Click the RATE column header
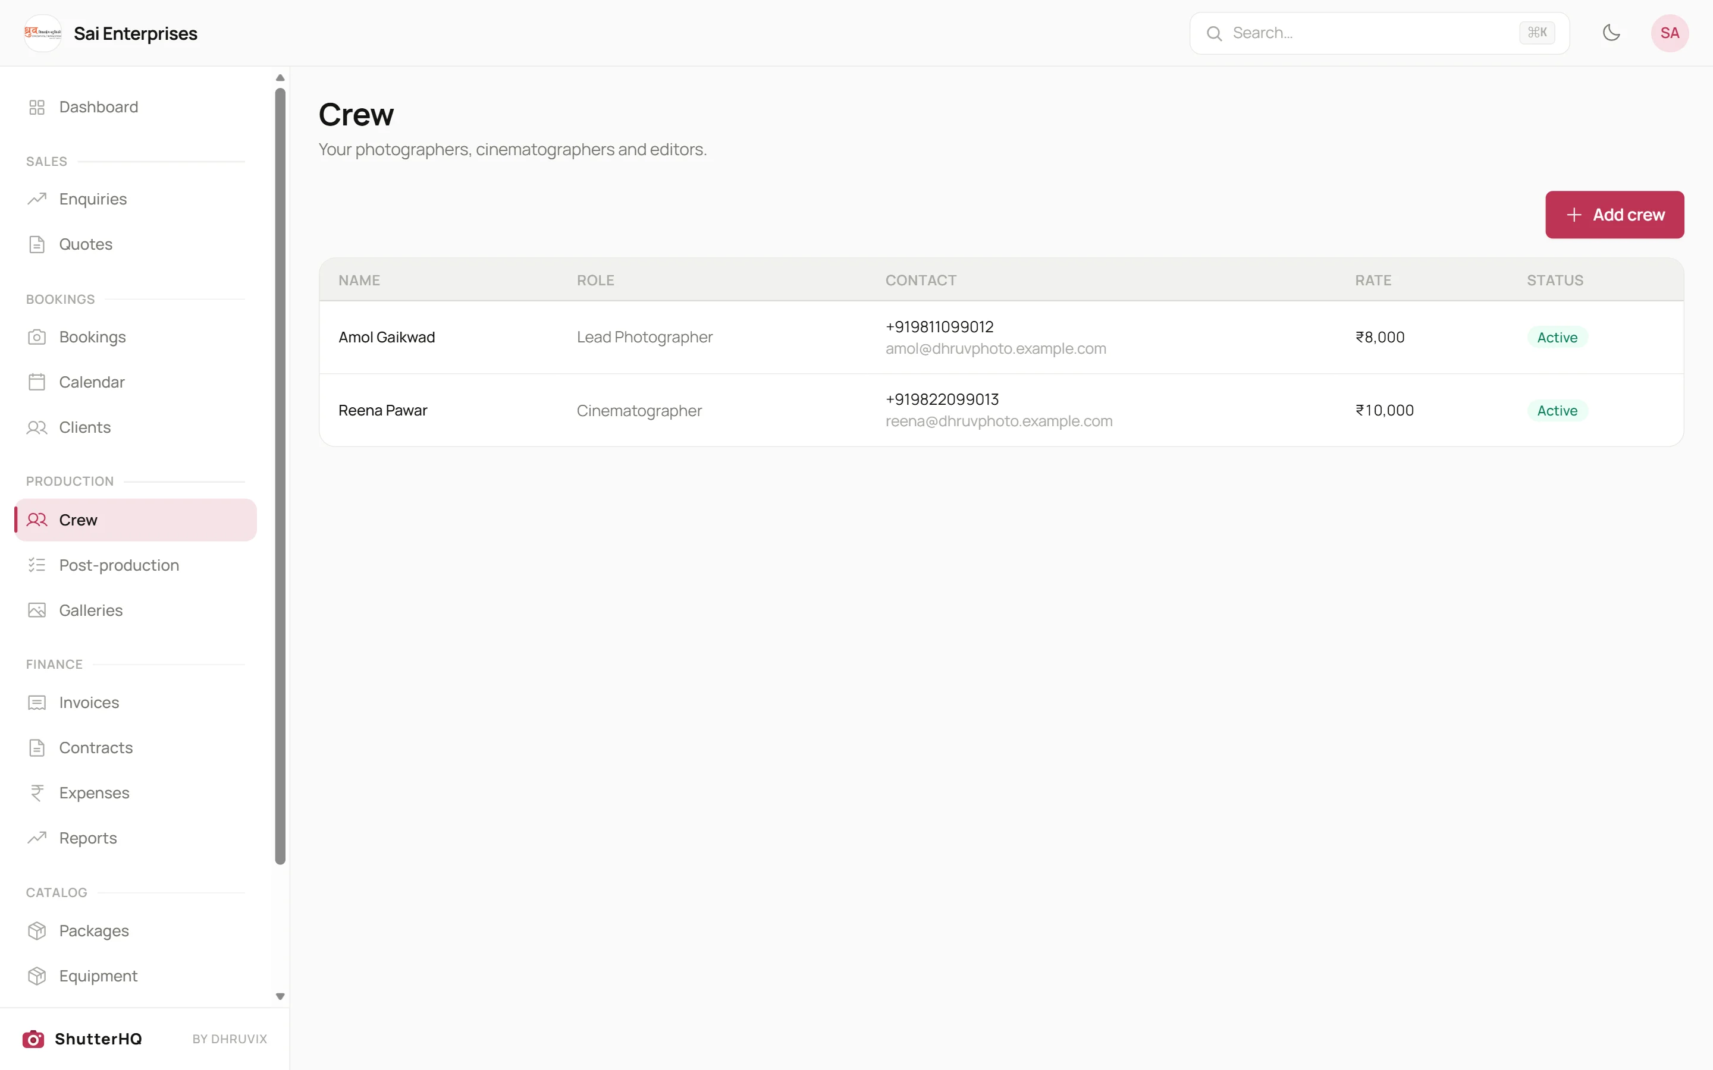This screenshot has height=1070, width=1713. coord(1373,280)
